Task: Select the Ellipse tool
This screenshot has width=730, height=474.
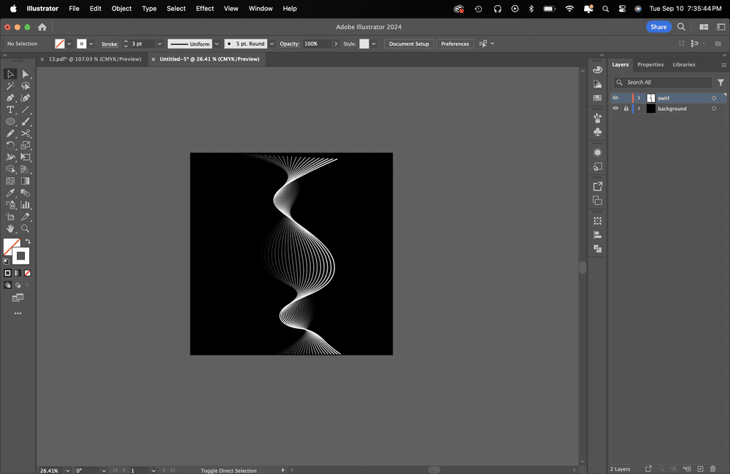Action: click(x=10, y=121)
